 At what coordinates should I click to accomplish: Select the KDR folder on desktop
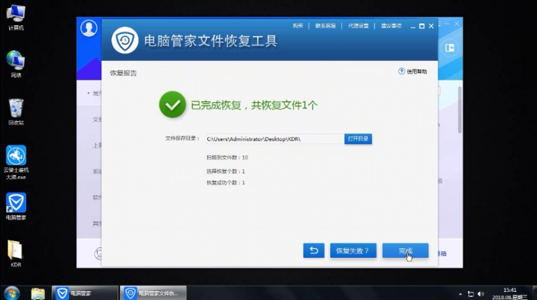[15, 254]
